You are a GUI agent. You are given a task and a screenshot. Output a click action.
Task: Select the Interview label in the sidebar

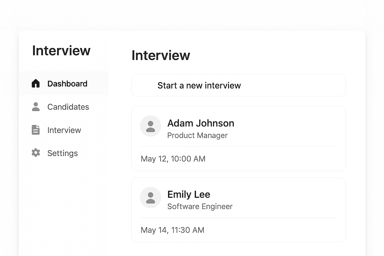(64, 130)
